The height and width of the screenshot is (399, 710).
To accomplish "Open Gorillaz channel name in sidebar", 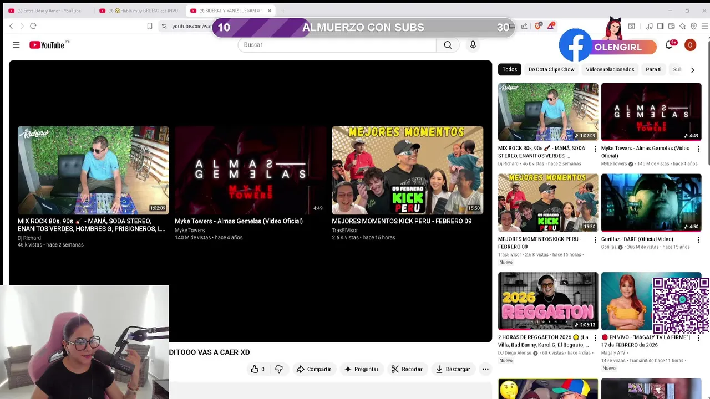I will tap(608, 247).
